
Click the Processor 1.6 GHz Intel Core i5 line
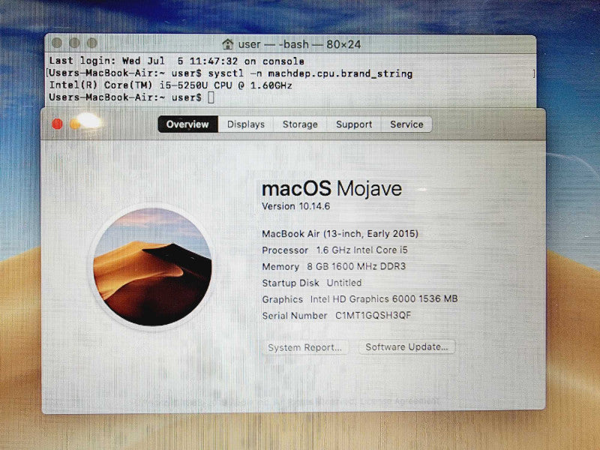click(334, 250)
